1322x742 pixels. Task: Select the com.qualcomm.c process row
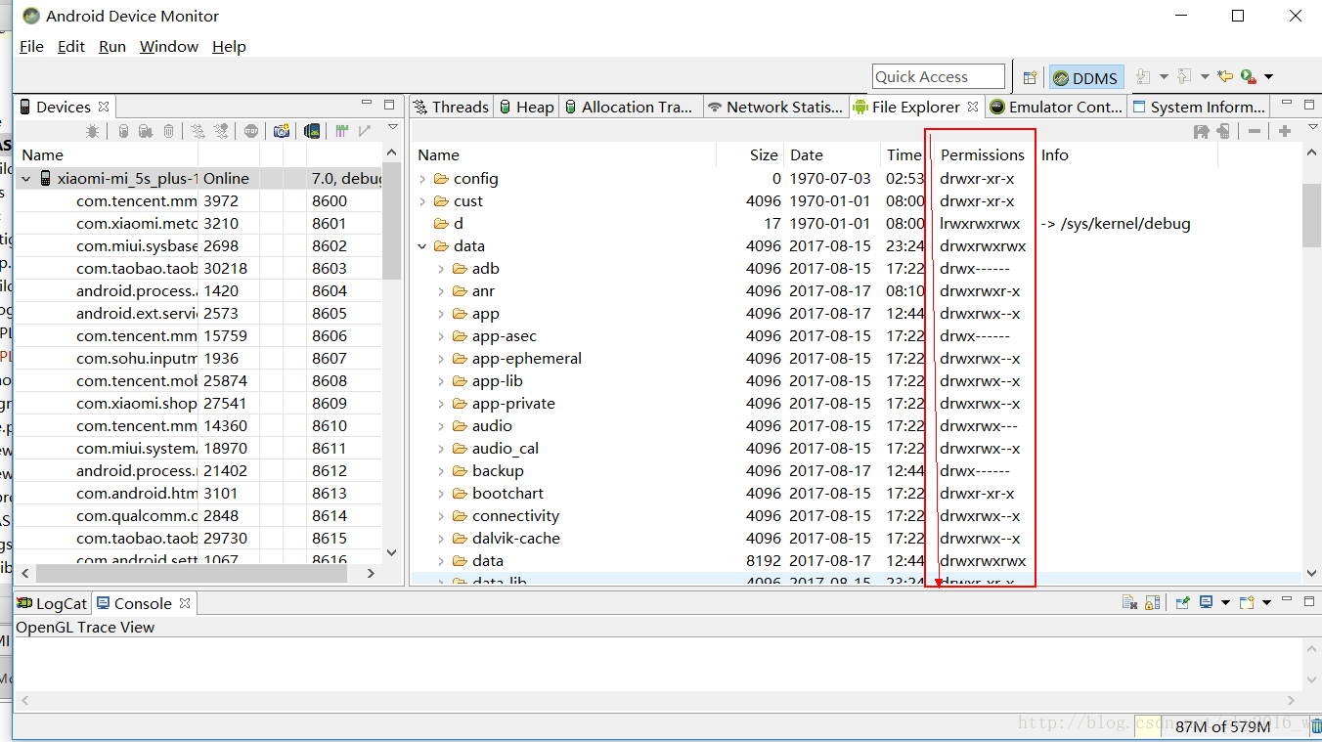(198, 516)
